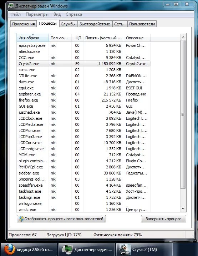Image resolution: width=198 pixels, height=256 pixels.
Task: Click Процессов: 67 in the status bar
Action: click(22, 235)
